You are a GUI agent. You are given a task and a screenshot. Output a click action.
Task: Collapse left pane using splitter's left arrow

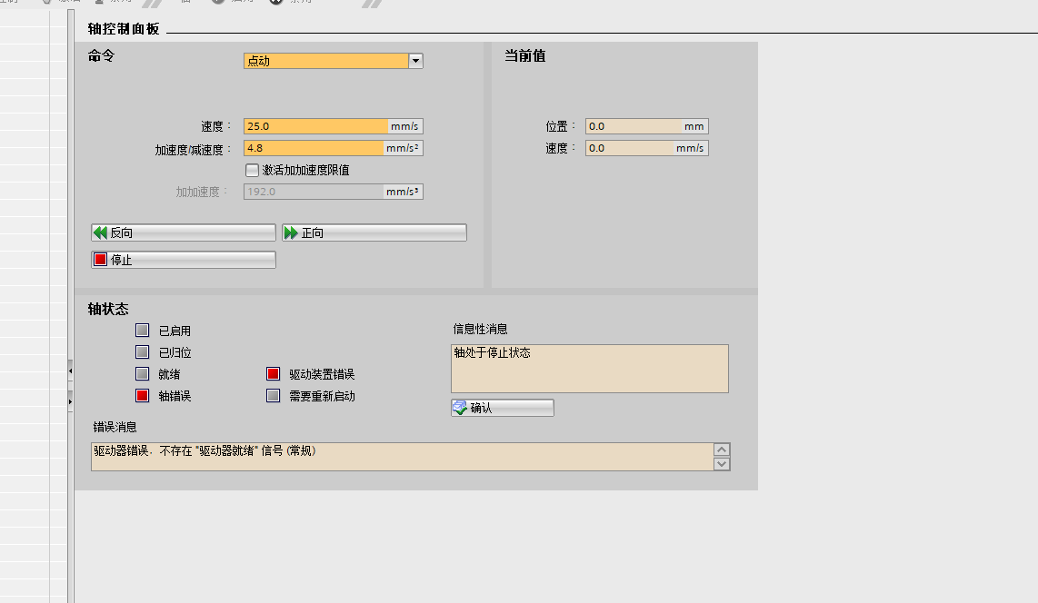[71, 371]
